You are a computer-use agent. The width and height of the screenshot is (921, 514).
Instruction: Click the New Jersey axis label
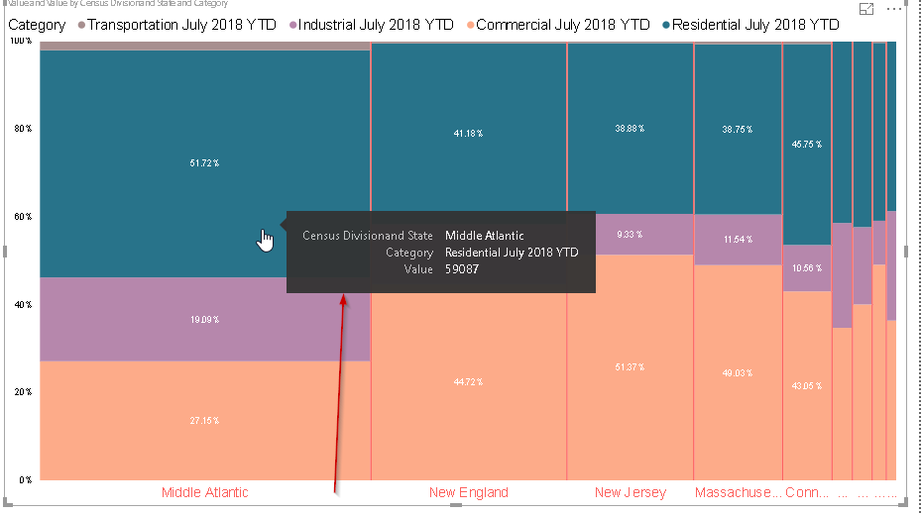point(631,492)
